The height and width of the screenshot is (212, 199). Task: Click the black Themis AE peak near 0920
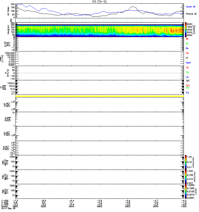click(133, 7)
